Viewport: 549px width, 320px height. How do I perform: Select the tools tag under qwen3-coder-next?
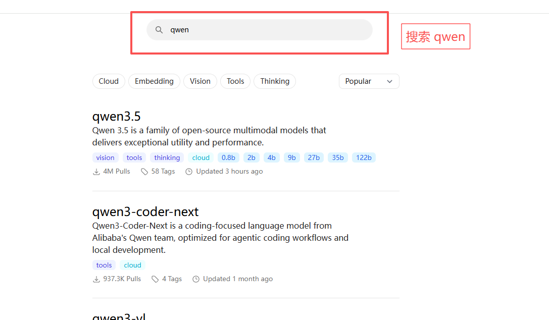[104, 265]
